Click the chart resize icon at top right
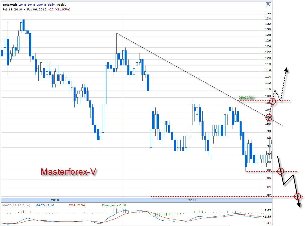The image size is (305, 226). point(268,5)
